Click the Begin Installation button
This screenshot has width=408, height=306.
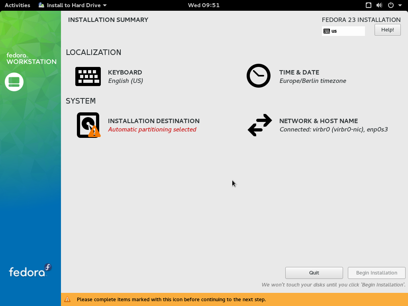click(x=377, y=273)
